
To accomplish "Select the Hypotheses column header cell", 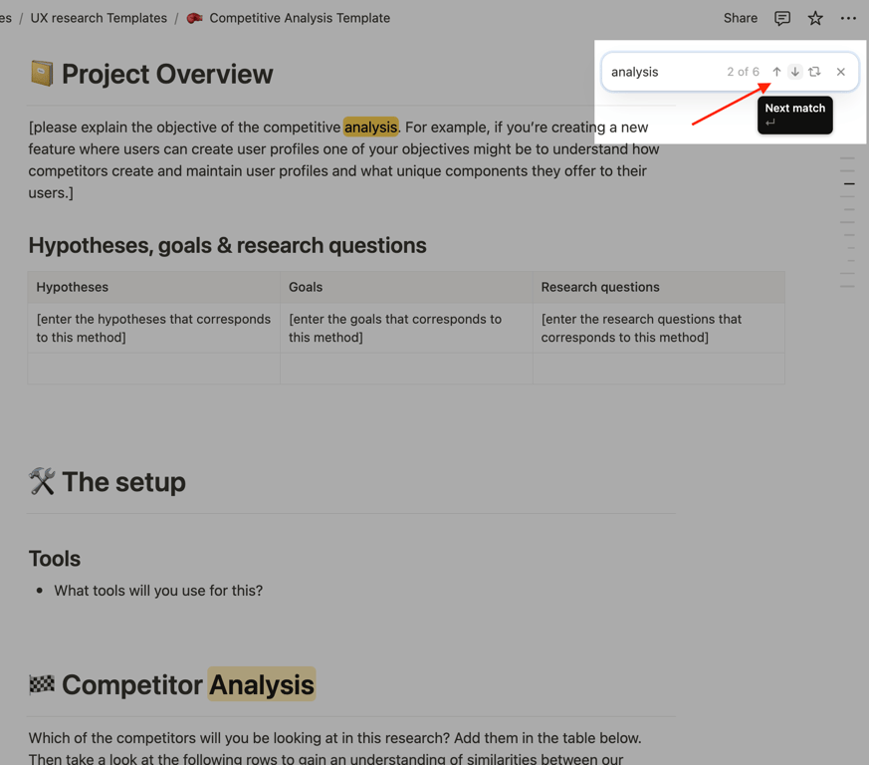I will (x=154, y=287).
